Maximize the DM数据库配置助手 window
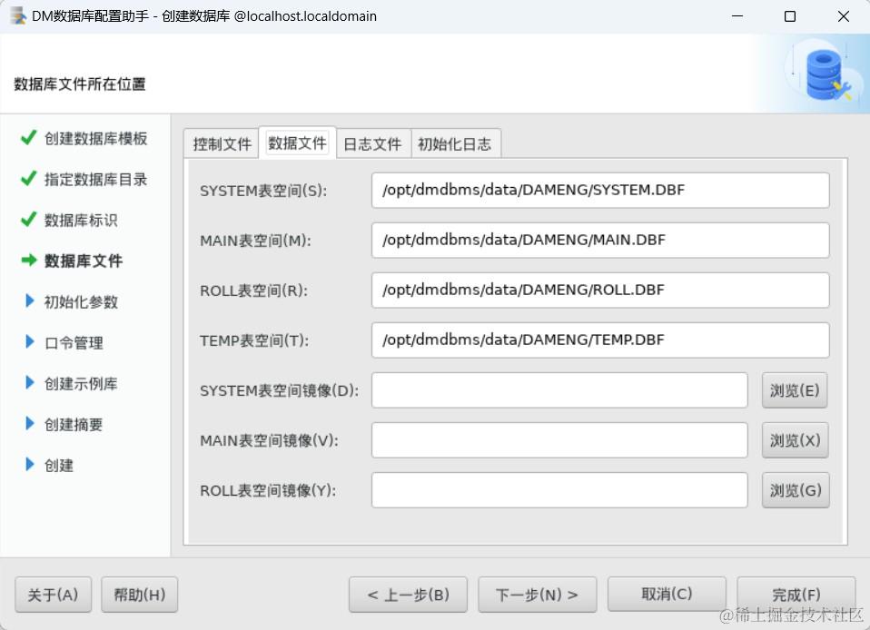870x630 pixels. click(x=790, y=16)
